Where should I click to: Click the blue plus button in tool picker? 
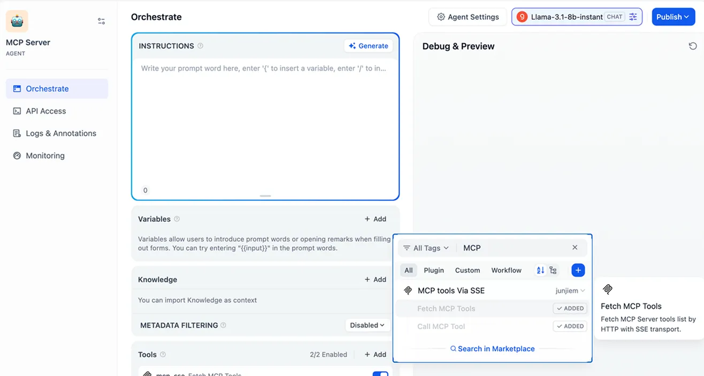(x=578, y=270)
